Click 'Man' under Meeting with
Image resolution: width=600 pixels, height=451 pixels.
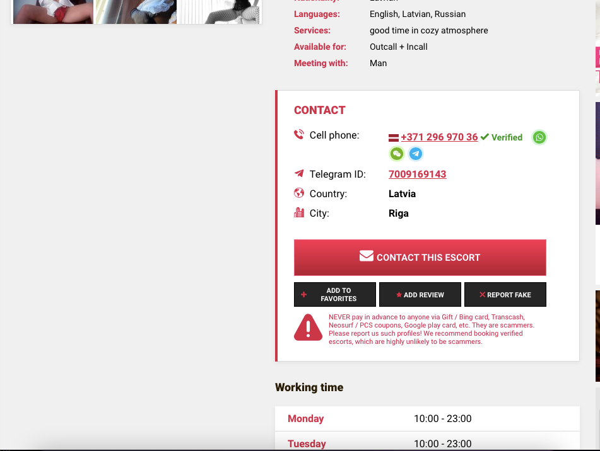click(x=379, y=63)
